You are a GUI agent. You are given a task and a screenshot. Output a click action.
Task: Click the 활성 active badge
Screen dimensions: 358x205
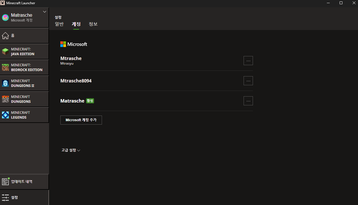pyautogui.click(x=90, y=101)
